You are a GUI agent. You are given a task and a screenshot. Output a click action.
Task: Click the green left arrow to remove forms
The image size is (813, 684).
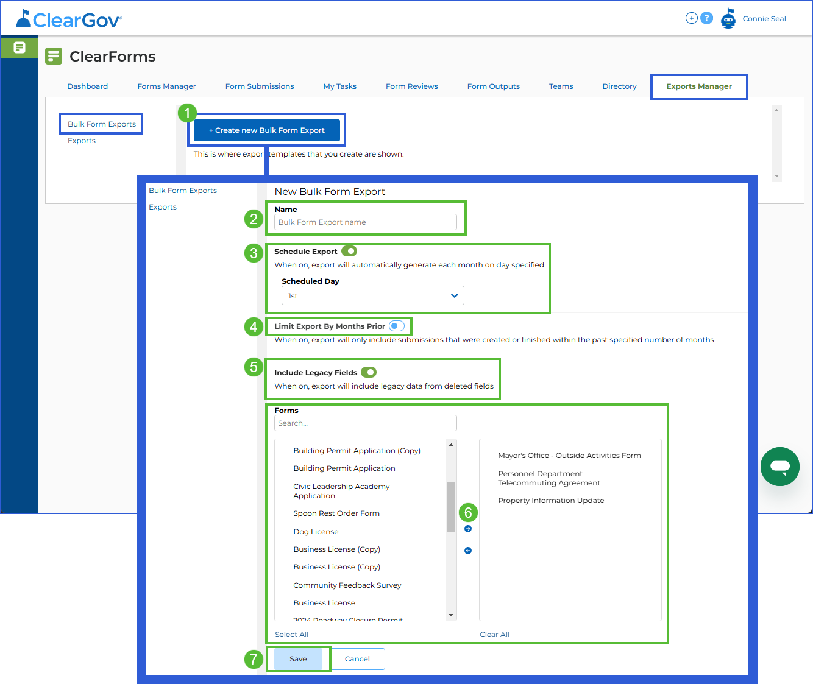pyautogui.click(x=467, y=551)
